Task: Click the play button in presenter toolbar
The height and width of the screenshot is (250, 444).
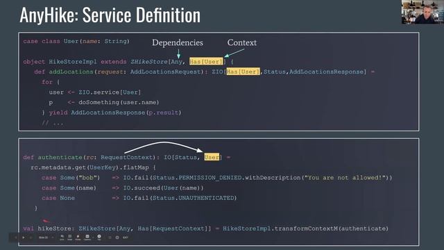Action: coord(24,237)
